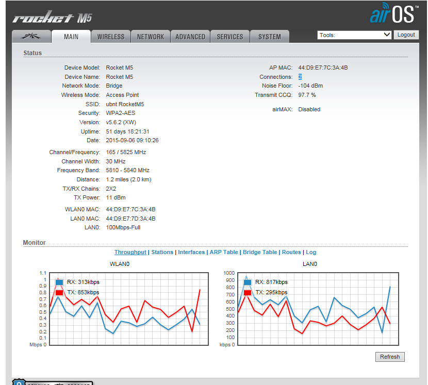Go to the ADVANCED tab
Screen dimensions: 428x385
tap(190, 37)
